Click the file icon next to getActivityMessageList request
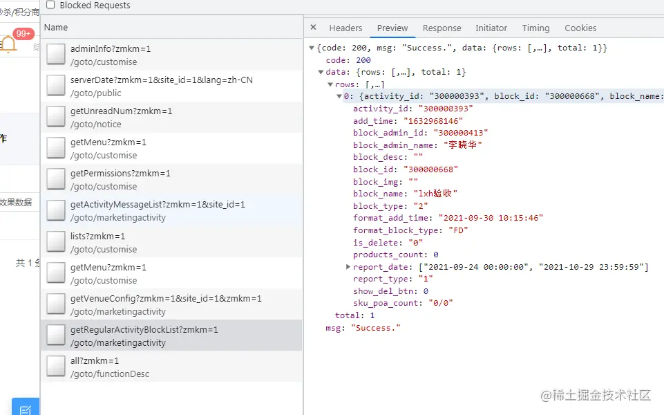This screenshot has height=415, width=664. point(56,210)
